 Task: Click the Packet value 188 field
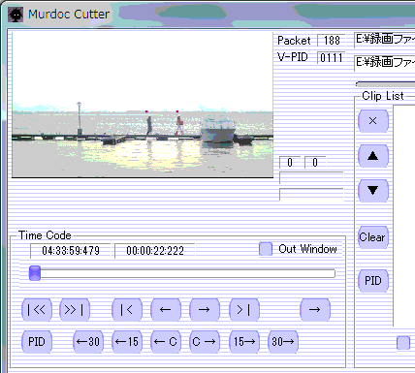coord(332,41)
